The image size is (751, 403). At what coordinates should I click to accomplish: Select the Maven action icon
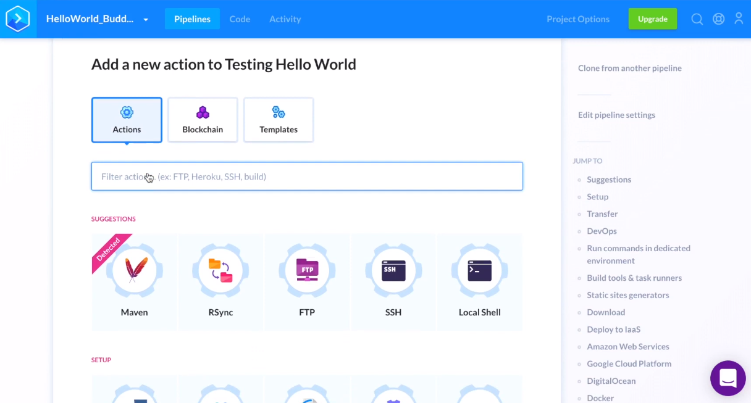coord(134,270)
